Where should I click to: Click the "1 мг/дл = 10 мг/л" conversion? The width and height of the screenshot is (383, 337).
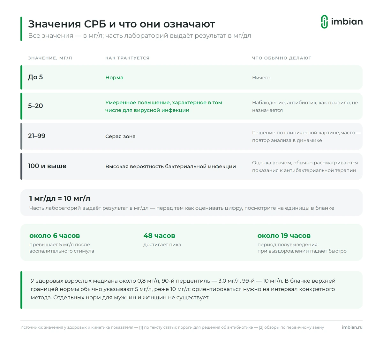pos(60,198)
